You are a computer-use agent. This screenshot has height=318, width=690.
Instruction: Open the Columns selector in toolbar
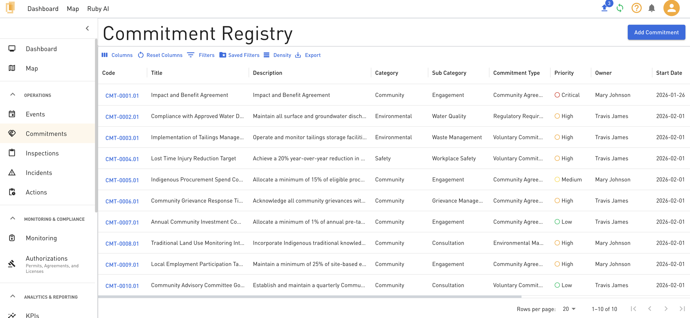pos(117,55)
